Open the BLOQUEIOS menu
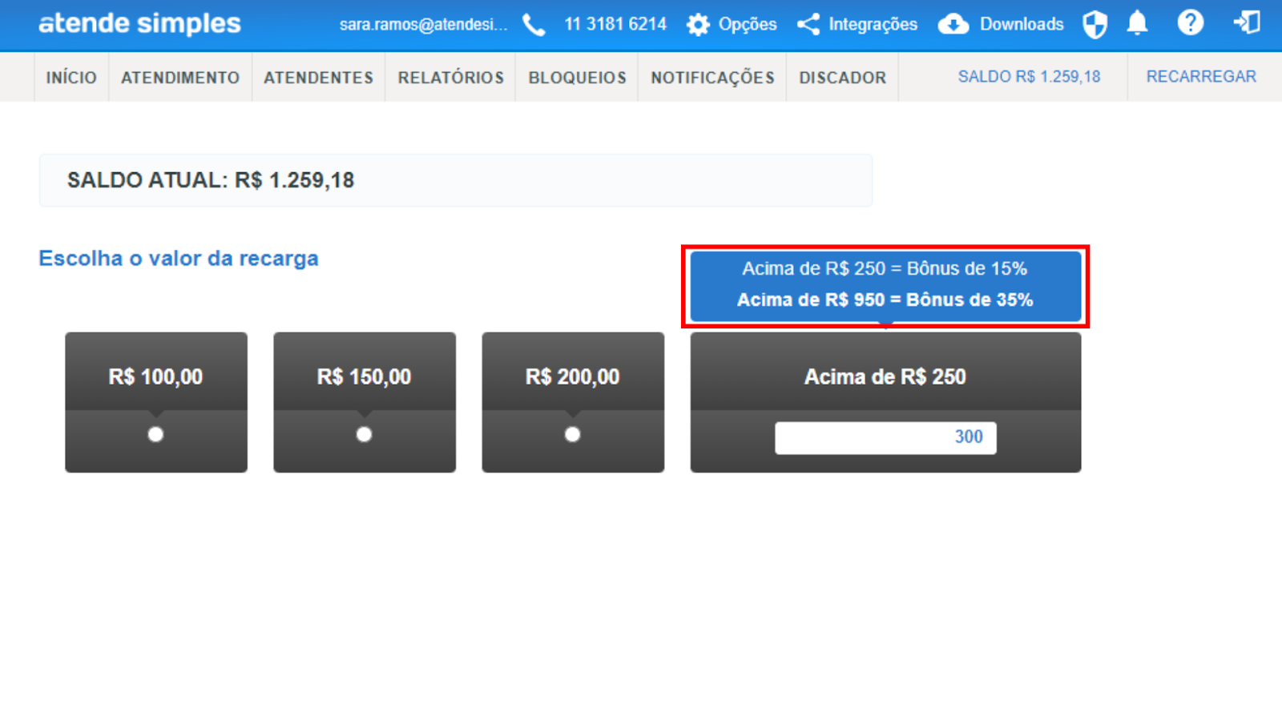The width and height of the screenshot is (1282, 721). pyautogui.click(x=577, y=78)
